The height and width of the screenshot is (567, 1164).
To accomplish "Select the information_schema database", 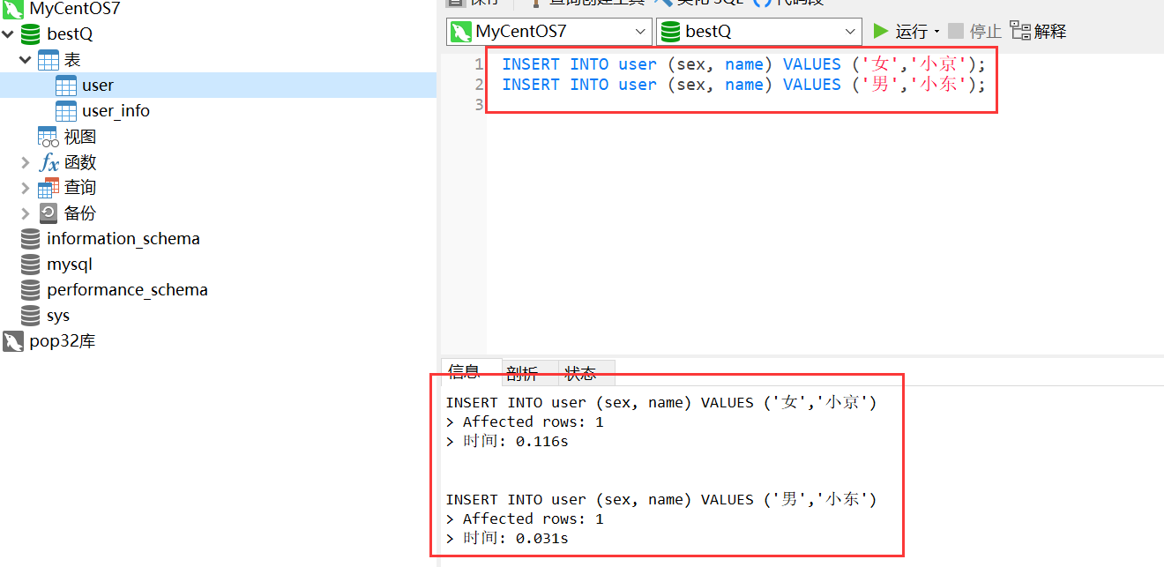I will pyautogui.click(x=123, y=239).
